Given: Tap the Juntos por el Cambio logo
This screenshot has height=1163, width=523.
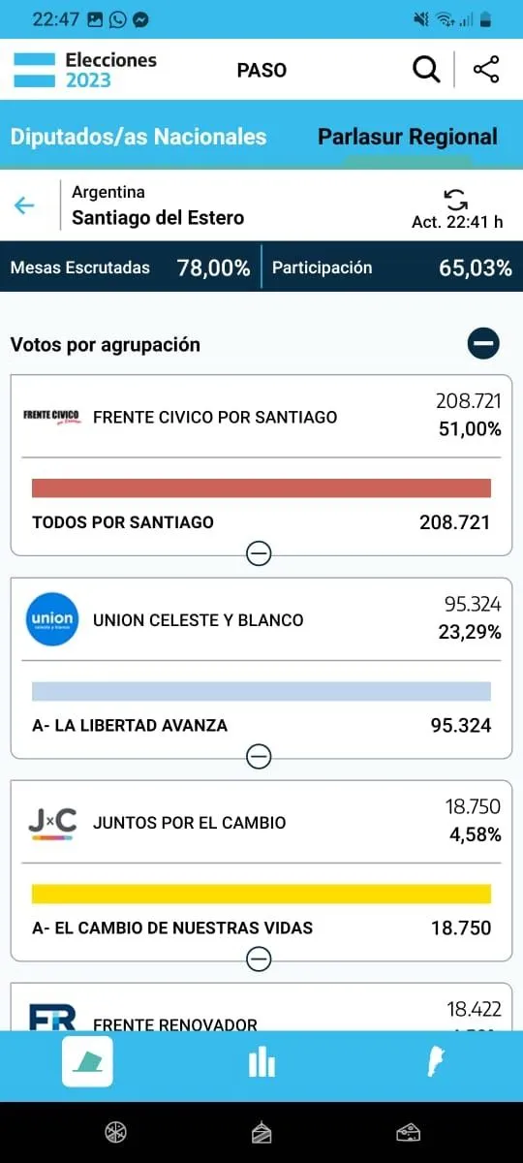Looking at the screenshot, I should 51,823.
